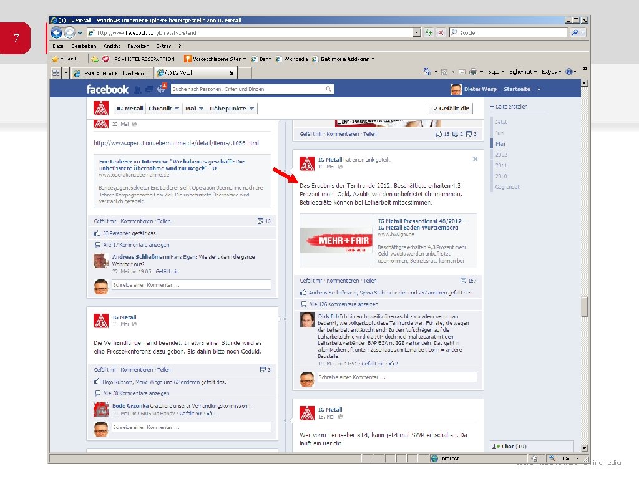
Task: Open the Datei menu
Action: click(59, 46)
